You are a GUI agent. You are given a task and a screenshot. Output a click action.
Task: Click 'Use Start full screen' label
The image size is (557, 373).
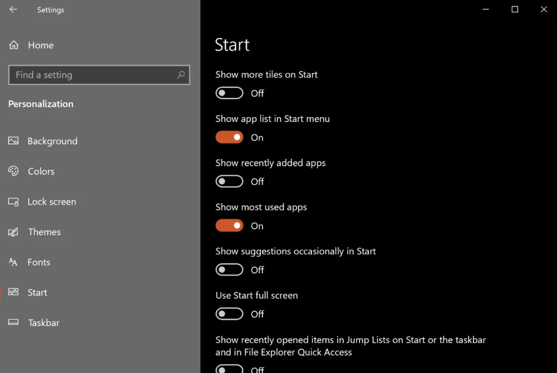[x=257, y=296]
